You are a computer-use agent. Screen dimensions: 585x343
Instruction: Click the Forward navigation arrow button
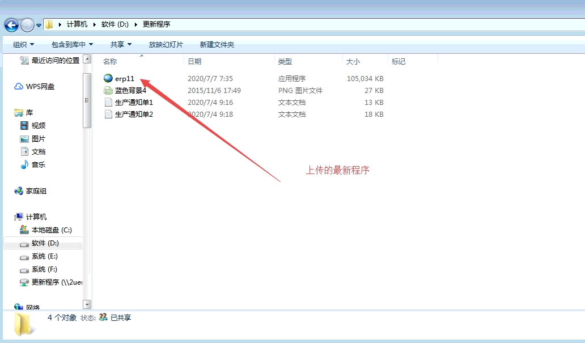pos(27,25)
